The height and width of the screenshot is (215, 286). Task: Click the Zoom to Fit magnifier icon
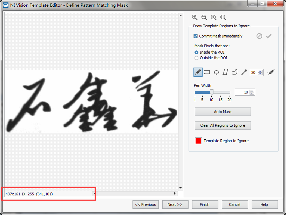pos(223,17)
